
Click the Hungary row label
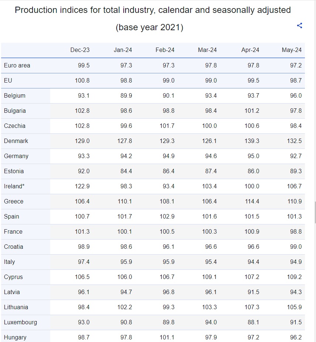click(x=15, y=337)
